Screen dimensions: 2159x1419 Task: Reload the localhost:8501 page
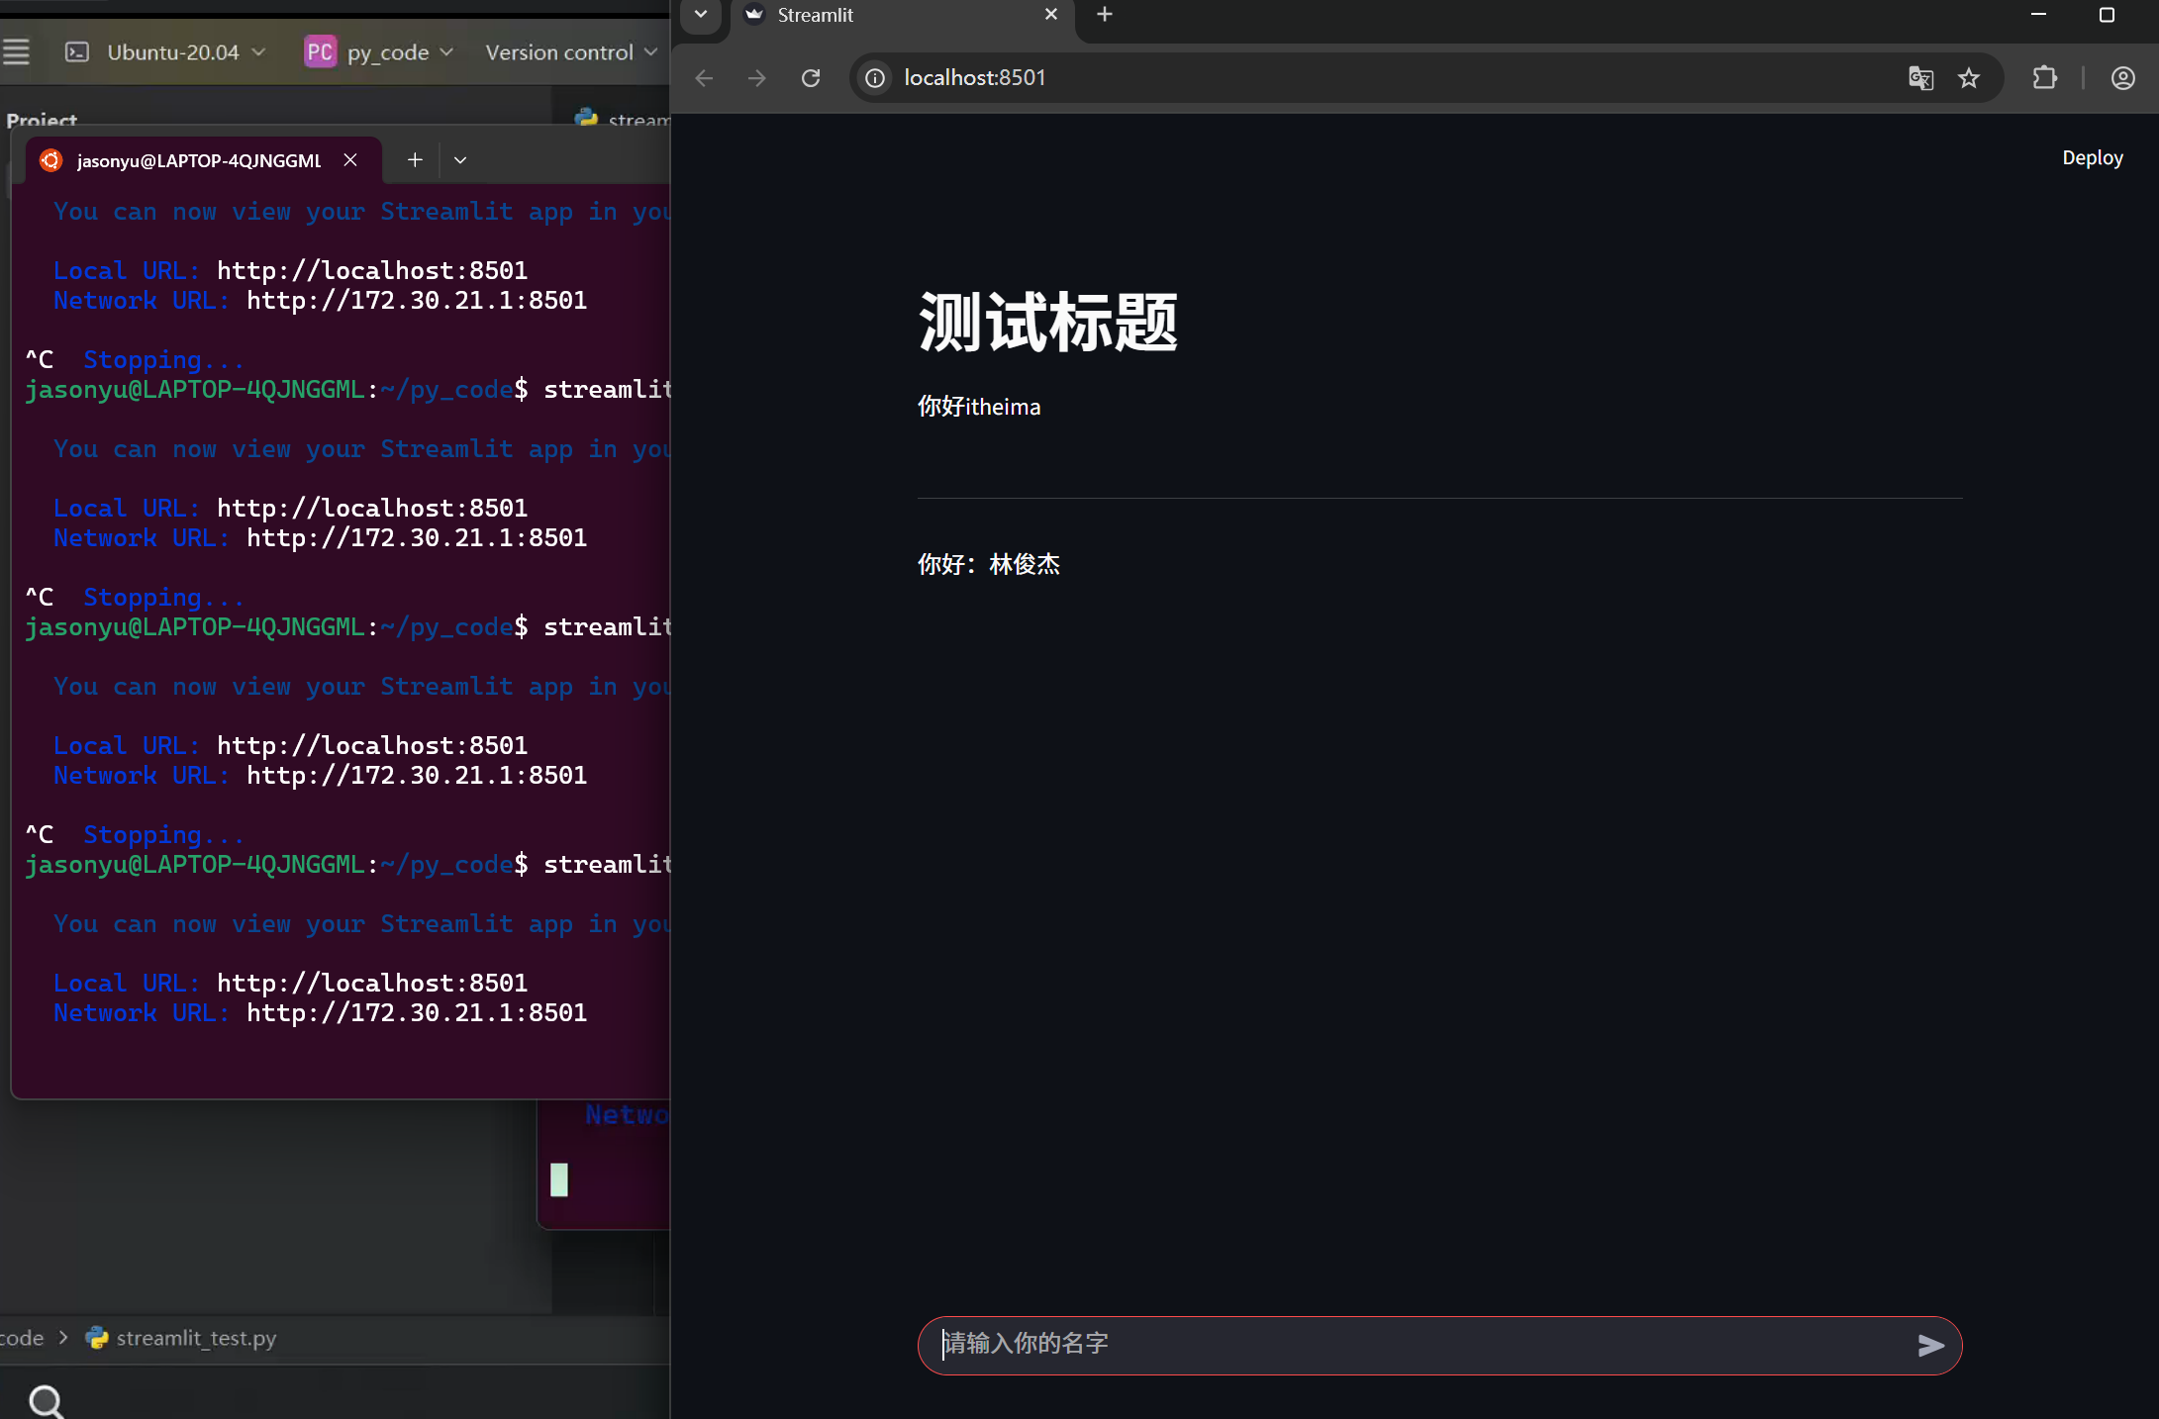pyautogui.click(x=811, y=78)
